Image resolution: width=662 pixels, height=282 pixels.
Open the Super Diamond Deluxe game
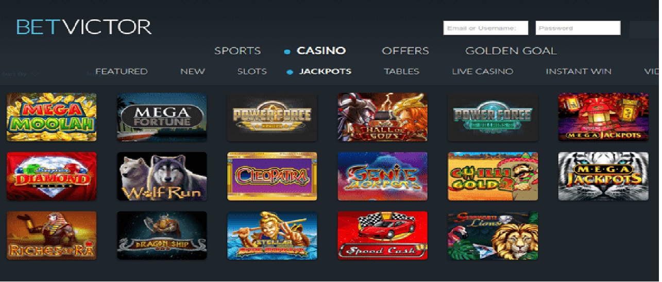click(x=52, y=176)
